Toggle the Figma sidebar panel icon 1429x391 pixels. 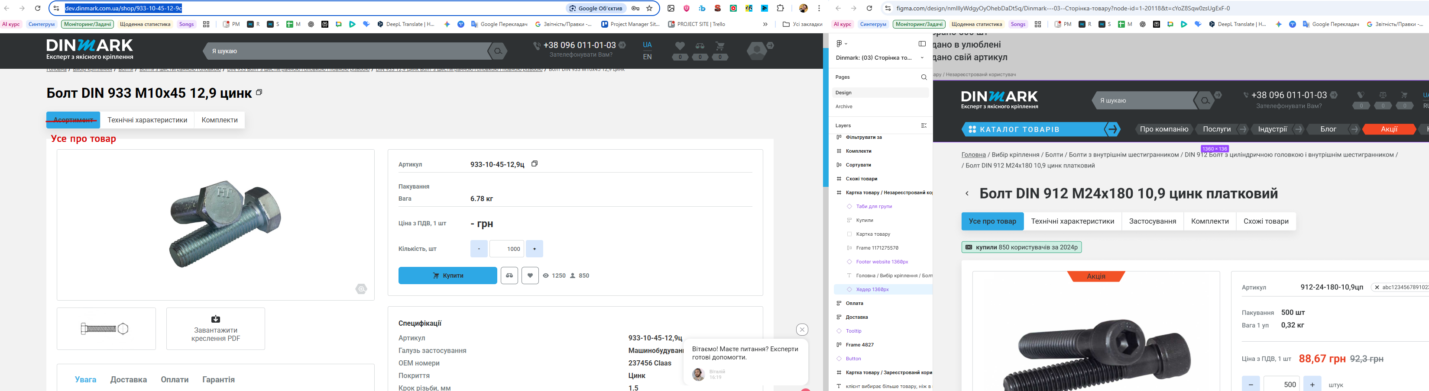[922, 44]
